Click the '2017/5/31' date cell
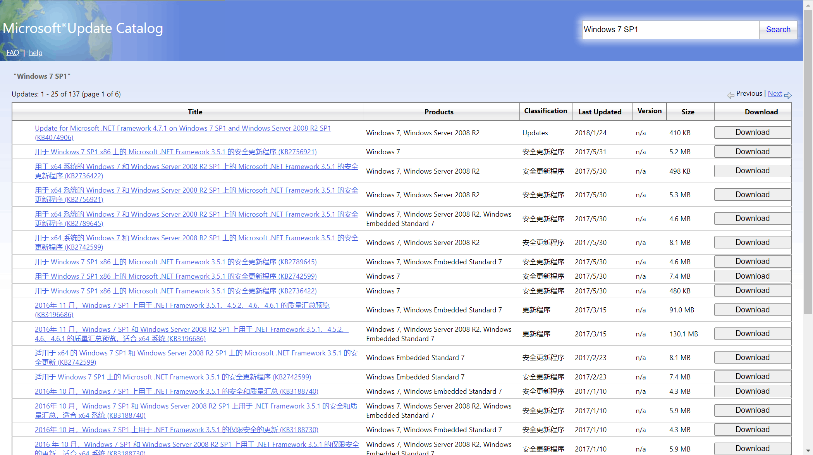Screen dimensions: 813x455 tap(591, 152)
